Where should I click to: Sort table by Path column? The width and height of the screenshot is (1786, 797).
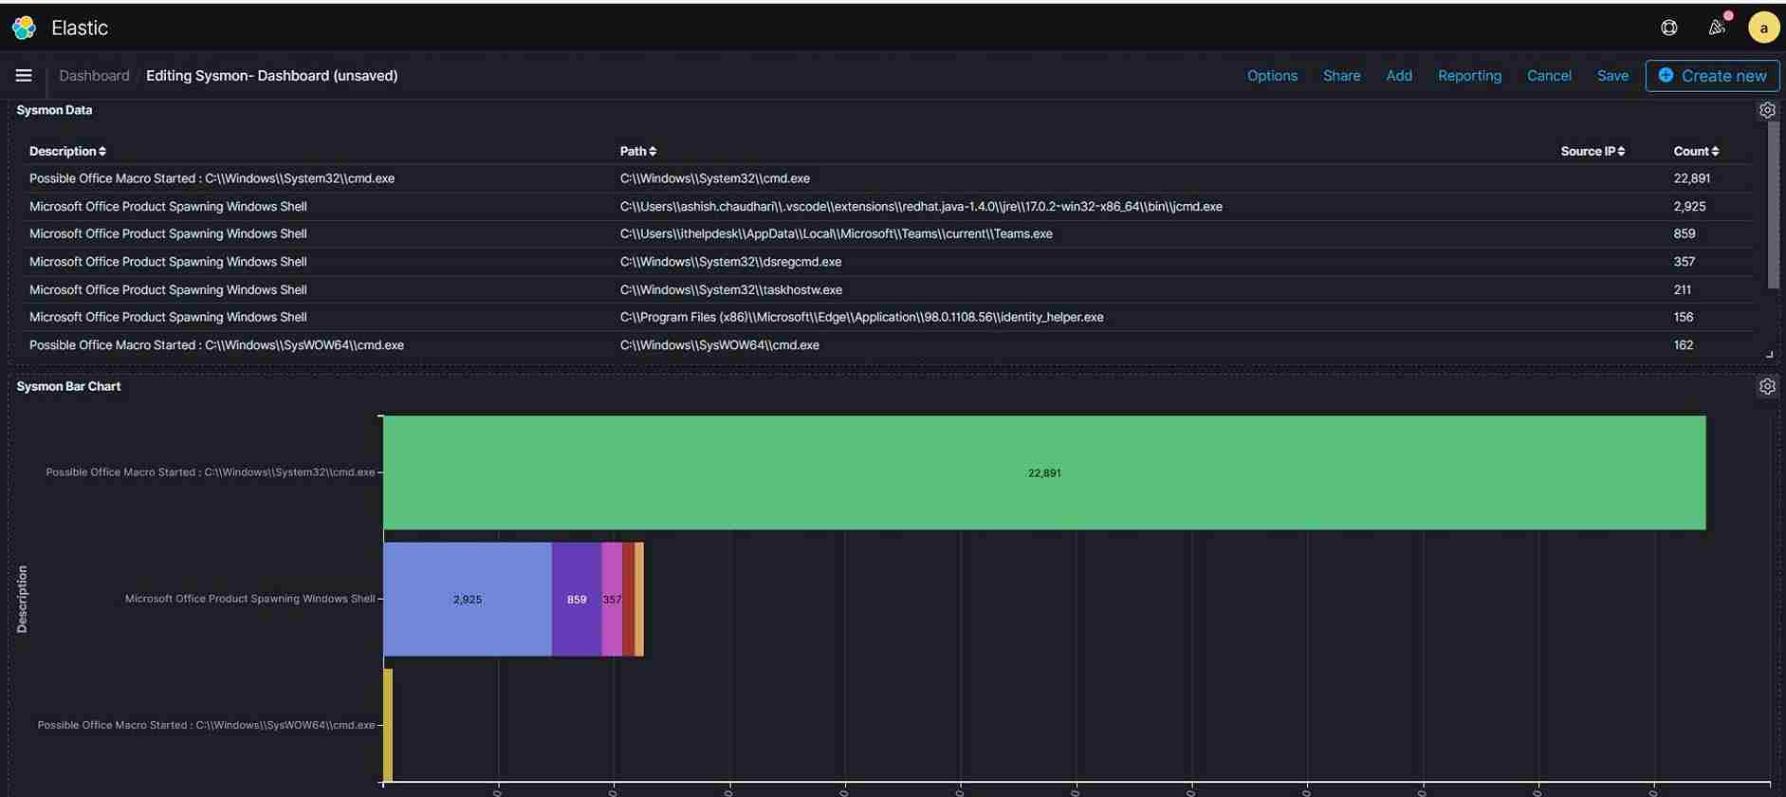(638, 151)
